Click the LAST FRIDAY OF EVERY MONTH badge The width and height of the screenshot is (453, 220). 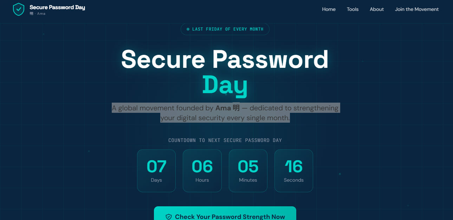(x=225, y=29)
